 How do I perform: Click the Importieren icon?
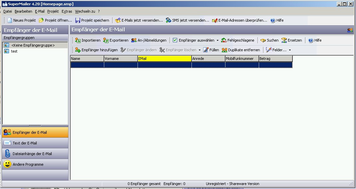point(78,40)
